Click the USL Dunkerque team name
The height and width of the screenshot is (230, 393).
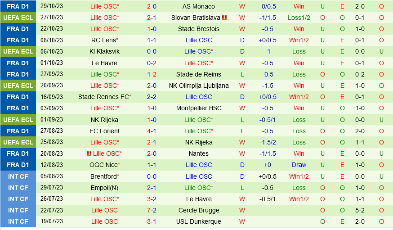tap(198, 221)
